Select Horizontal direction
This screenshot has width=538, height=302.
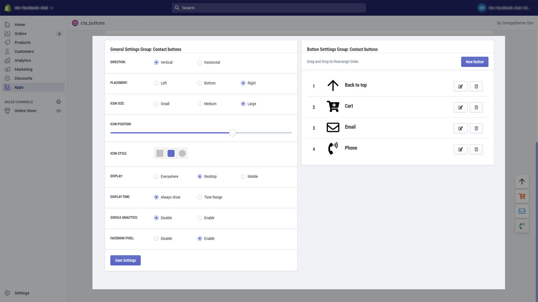pos(199,62)
